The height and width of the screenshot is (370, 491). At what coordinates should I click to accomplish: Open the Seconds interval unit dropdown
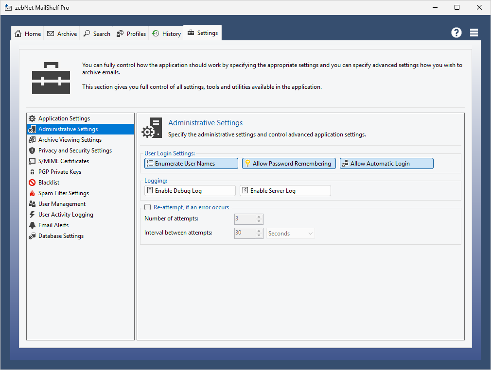pos(290,234)
